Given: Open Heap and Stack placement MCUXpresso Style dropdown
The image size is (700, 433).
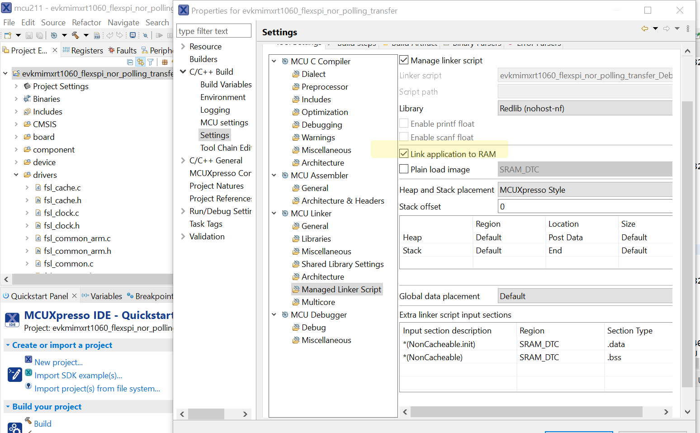Looking at the screenshot, I should coord(585,190).
